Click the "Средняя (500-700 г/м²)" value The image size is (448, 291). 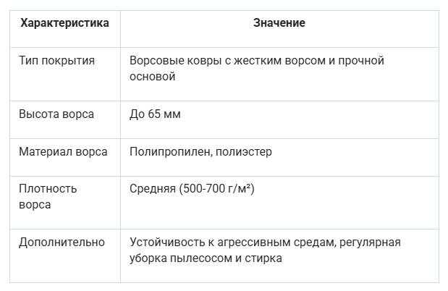pyautogui.click(x=192, y=189)
